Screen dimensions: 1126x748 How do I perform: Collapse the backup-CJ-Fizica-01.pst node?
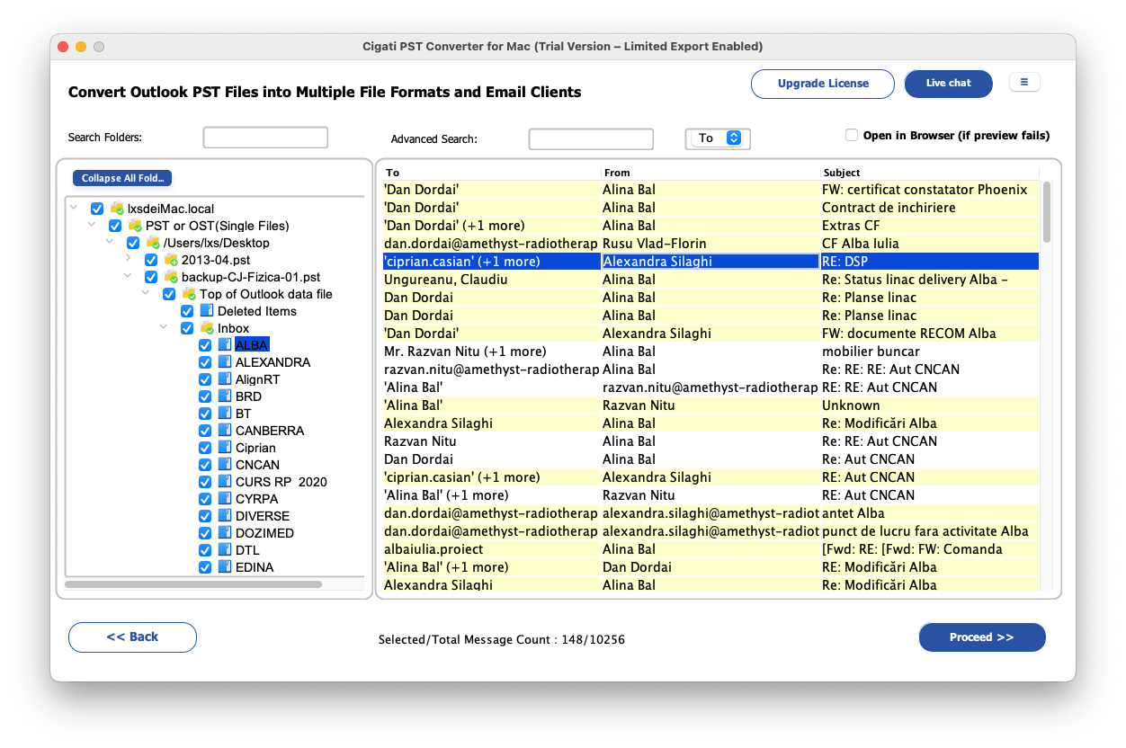point(129,277)
